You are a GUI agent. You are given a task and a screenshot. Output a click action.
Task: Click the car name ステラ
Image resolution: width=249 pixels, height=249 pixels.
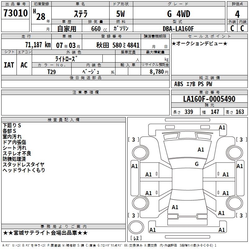pyautogui.click(x=81, y=14)
